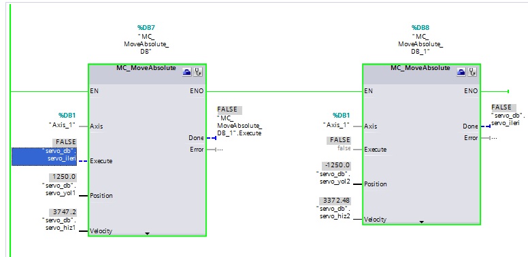Viewport: 528px width, 257px height.
Task: Click Done pin on DB8 block
Action: coord(470,126)
